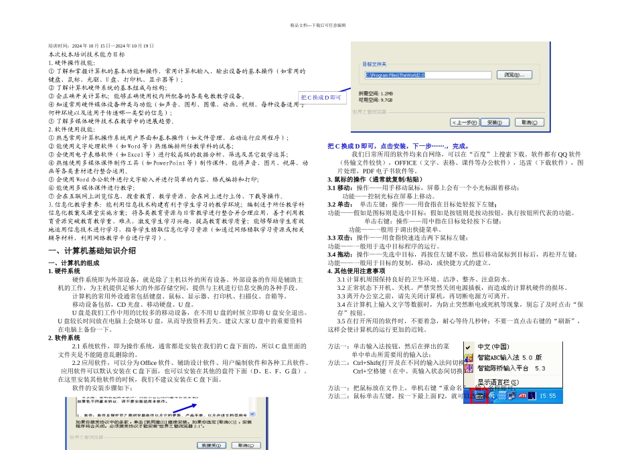This screenshot has height=450, width=636.
Task: Open the ATI graphics tray icon
Action: point(522,396)
